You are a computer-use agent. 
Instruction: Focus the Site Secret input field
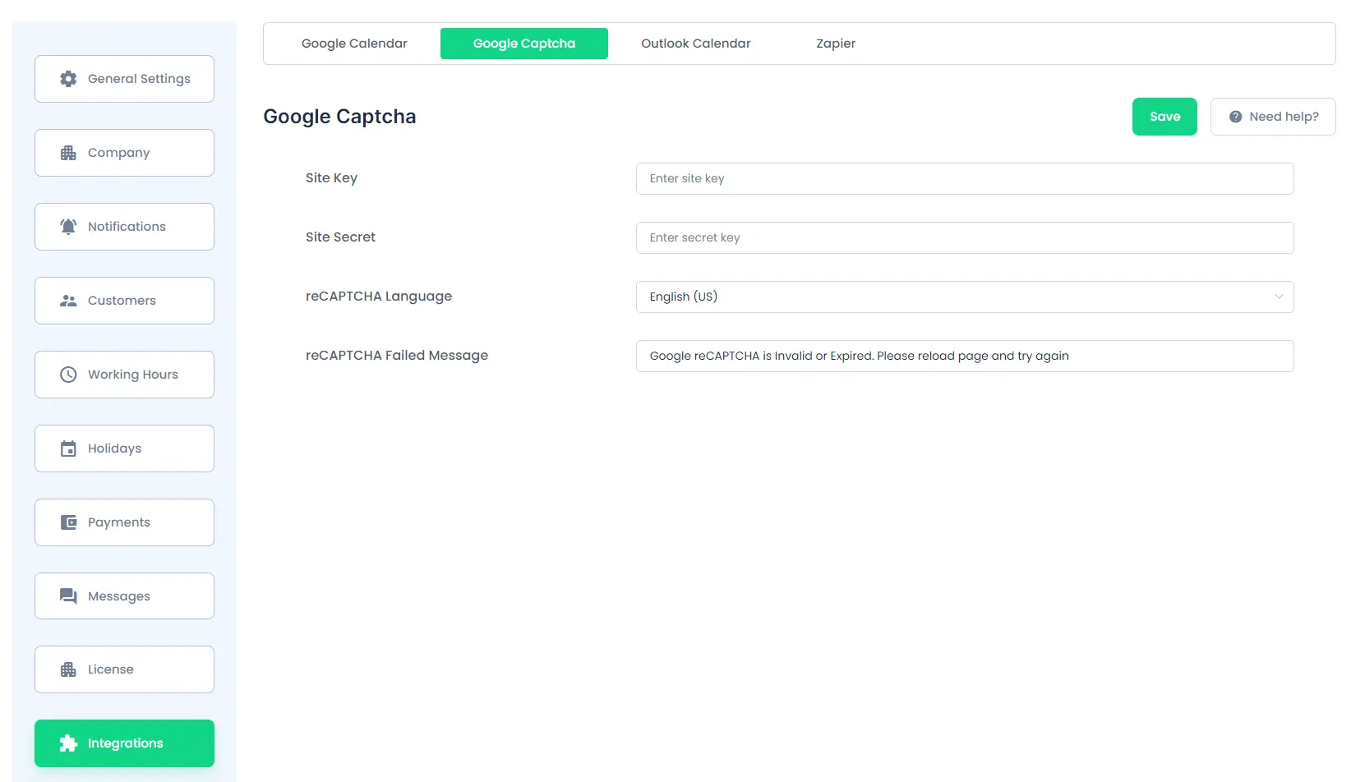point(965,237)
